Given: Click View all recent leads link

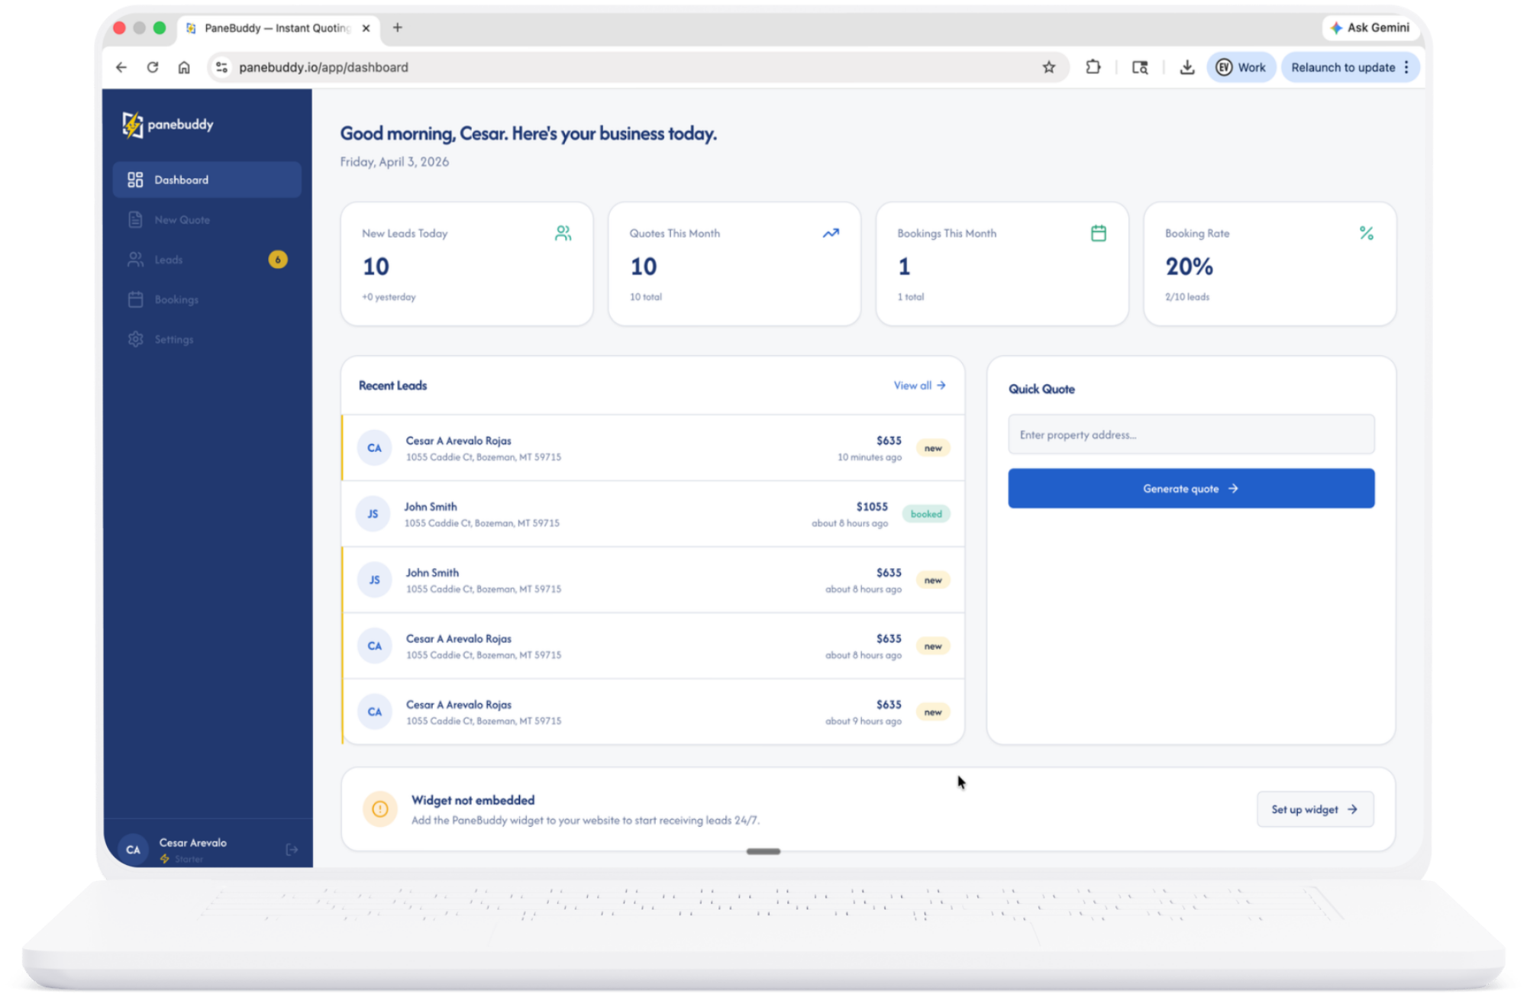Looking at the screenshot, I should coord(920,386).
